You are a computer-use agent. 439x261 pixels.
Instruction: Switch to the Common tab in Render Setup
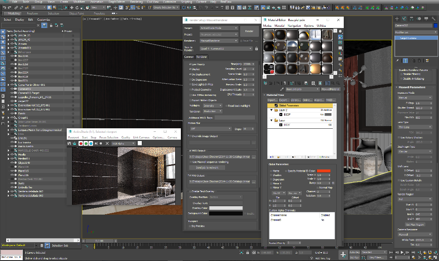(x=189, y=57)
